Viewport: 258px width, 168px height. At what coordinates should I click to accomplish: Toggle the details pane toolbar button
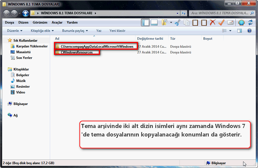tap(154, 22)
